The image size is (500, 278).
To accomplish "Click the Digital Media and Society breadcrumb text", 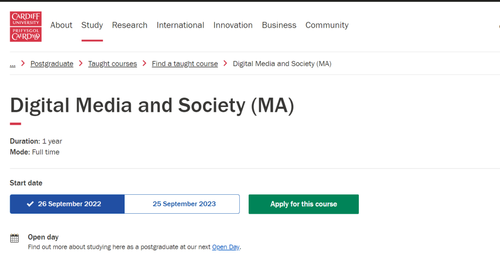I will click(282, 64).
